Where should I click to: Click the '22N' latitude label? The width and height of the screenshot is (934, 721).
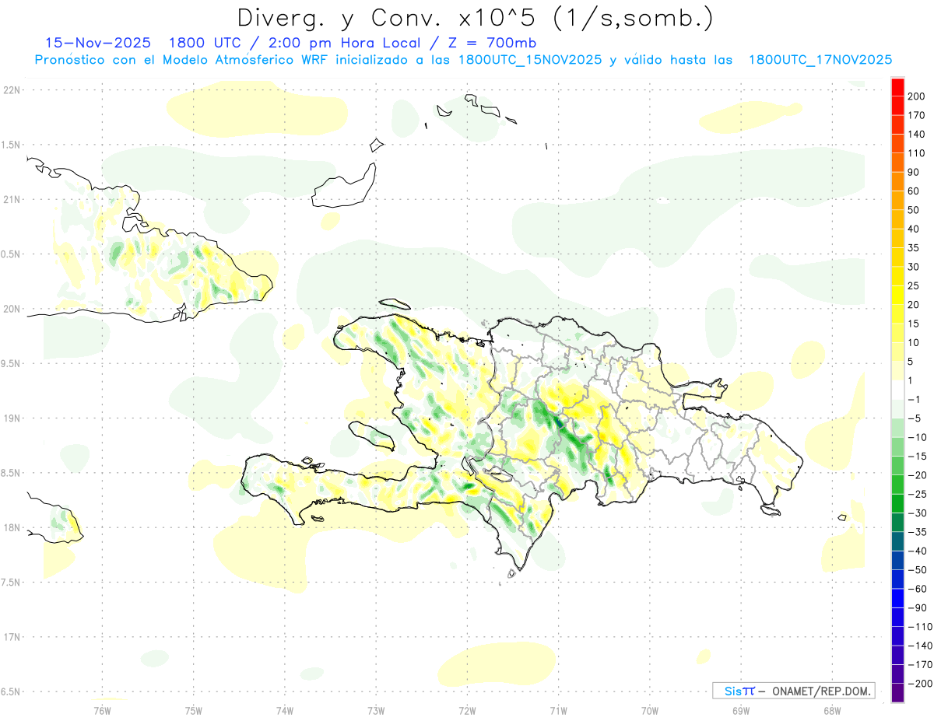(11, 89)
